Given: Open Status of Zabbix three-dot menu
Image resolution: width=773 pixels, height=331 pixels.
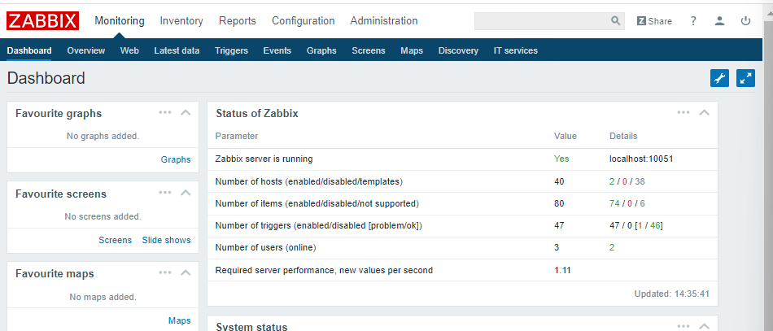Looking at the screenshot, I should tap(683, 112).
